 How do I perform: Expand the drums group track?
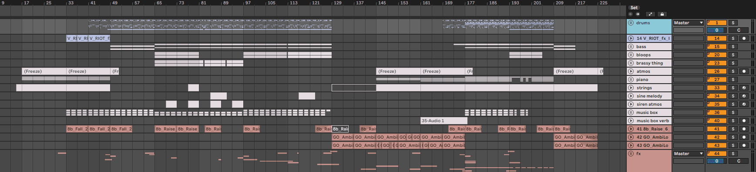pos(631,23)
